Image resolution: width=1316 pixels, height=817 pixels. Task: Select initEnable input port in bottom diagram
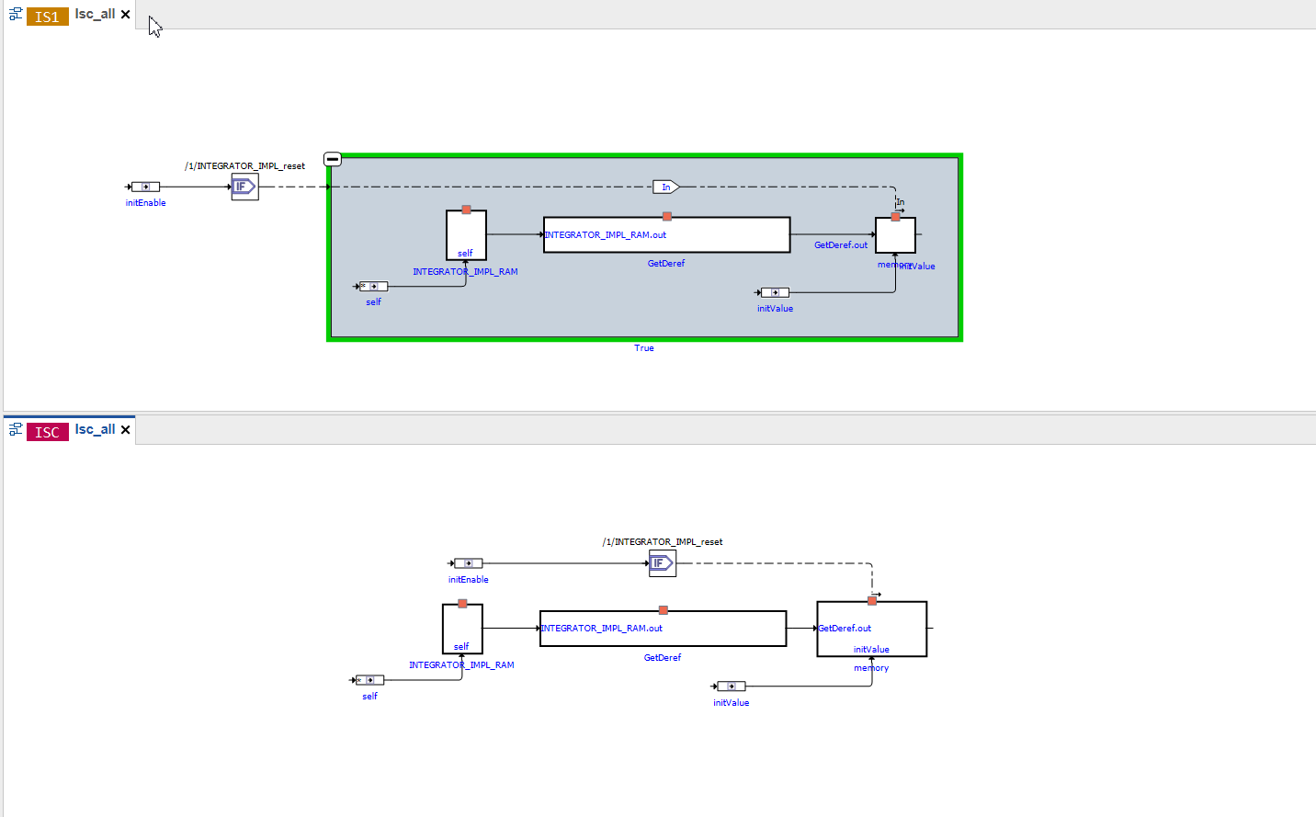pyautogui.click(x=468, y=563)
